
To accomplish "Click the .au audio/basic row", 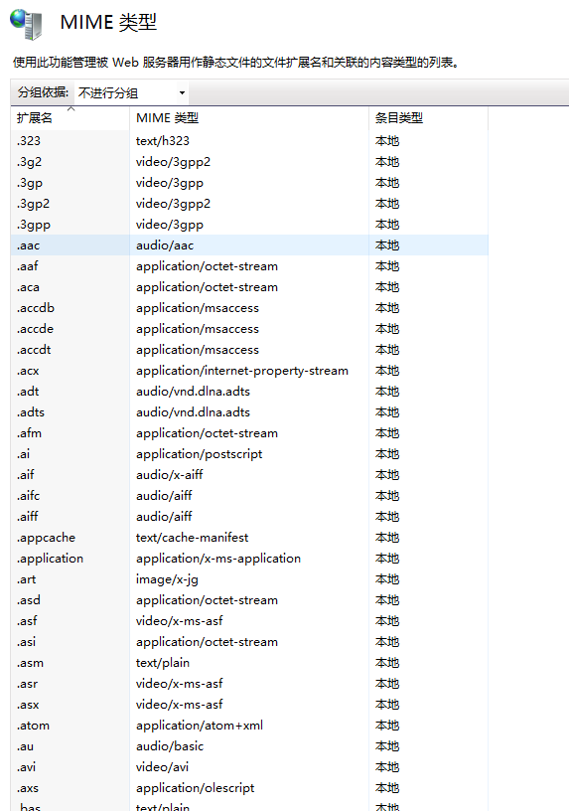I will 249,745.
